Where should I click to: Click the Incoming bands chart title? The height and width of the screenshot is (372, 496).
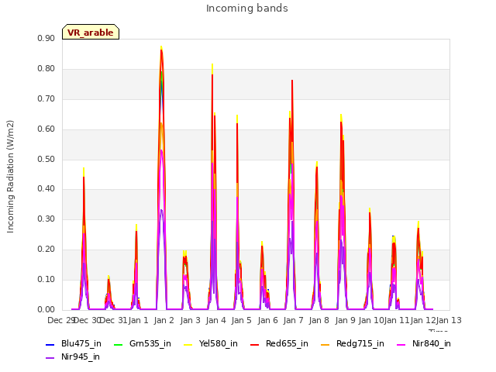247,9
